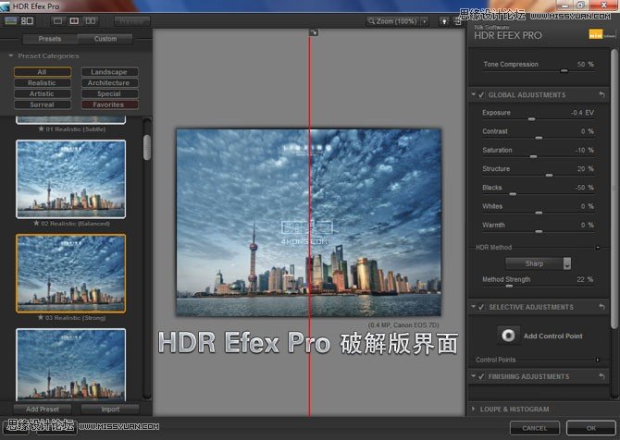This screenshot has width=620, height=440.
Task: Click the Add Control Point icon
Action: point(509,336)
